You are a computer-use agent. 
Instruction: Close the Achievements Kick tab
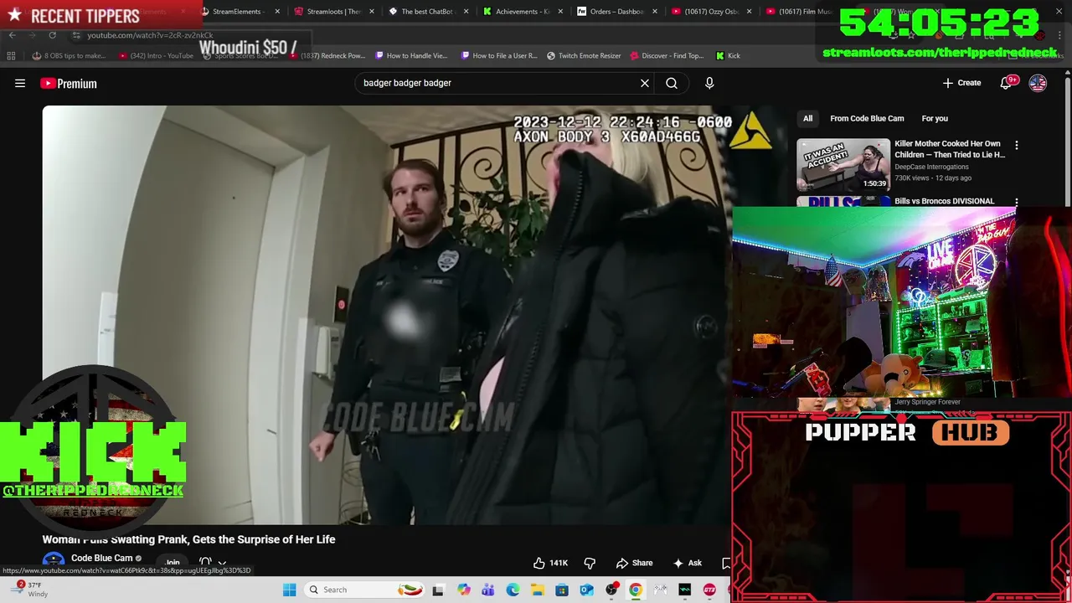(560, 12)
